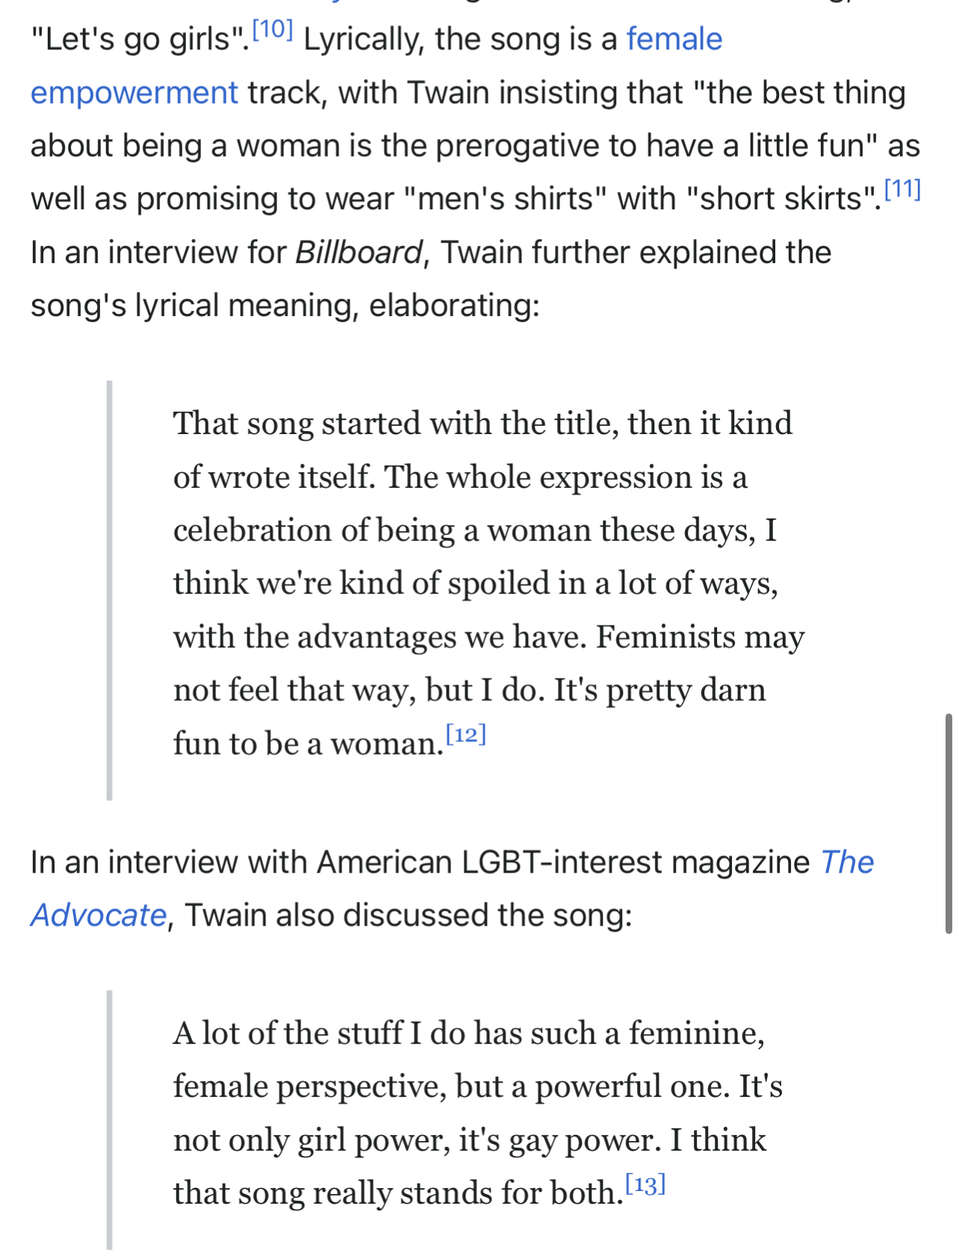The height and width of the screenshot is (1256, 959).
Task: Open footnote [12] after "fun to be a woman"
Action: 466,735
